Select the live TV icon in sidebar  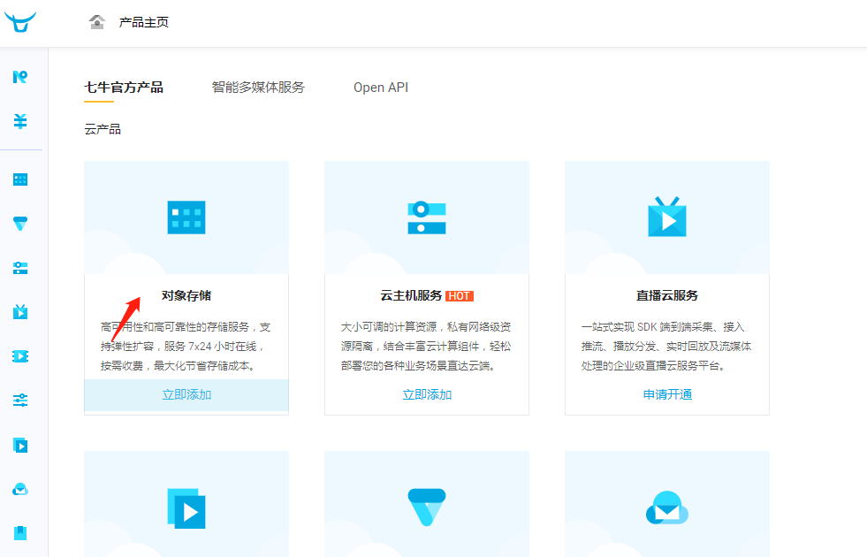[20, 311]
